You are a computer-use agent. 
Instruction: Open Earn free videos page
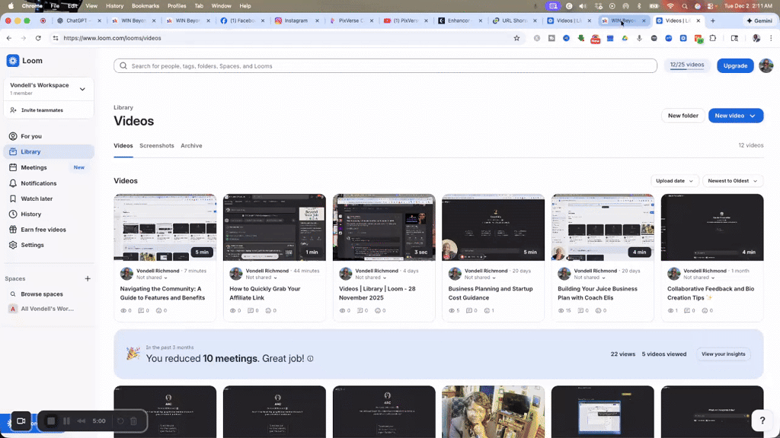tap(42, 229)
